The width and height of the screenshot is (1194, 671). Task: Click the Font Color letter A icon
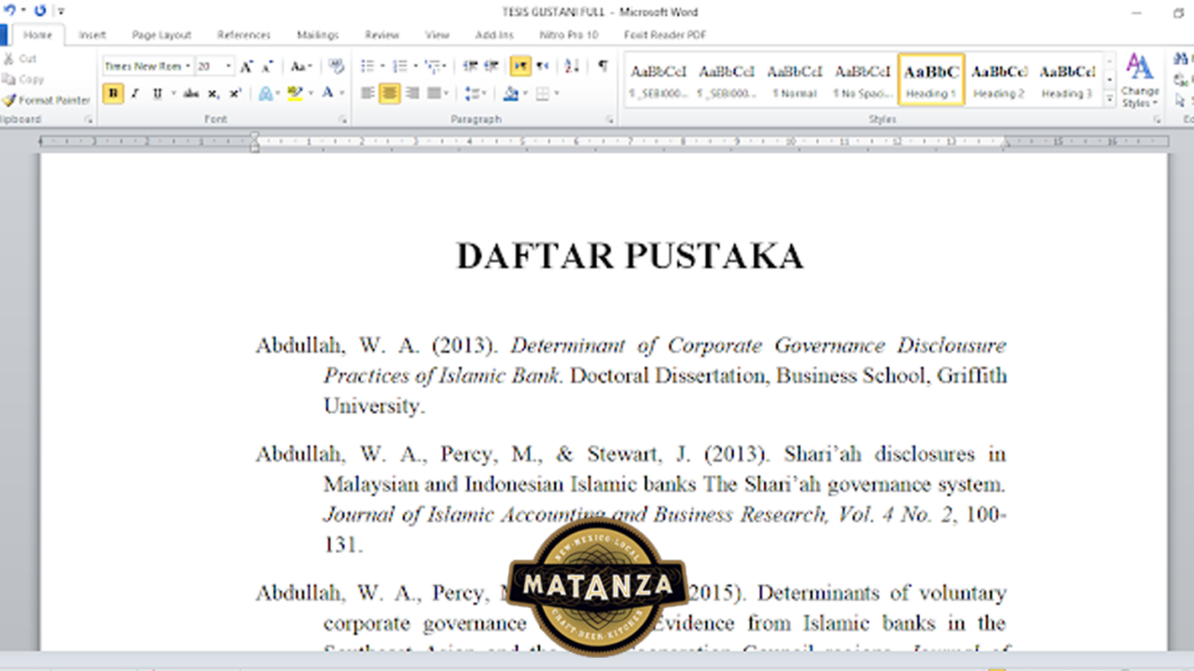point(327,93)
